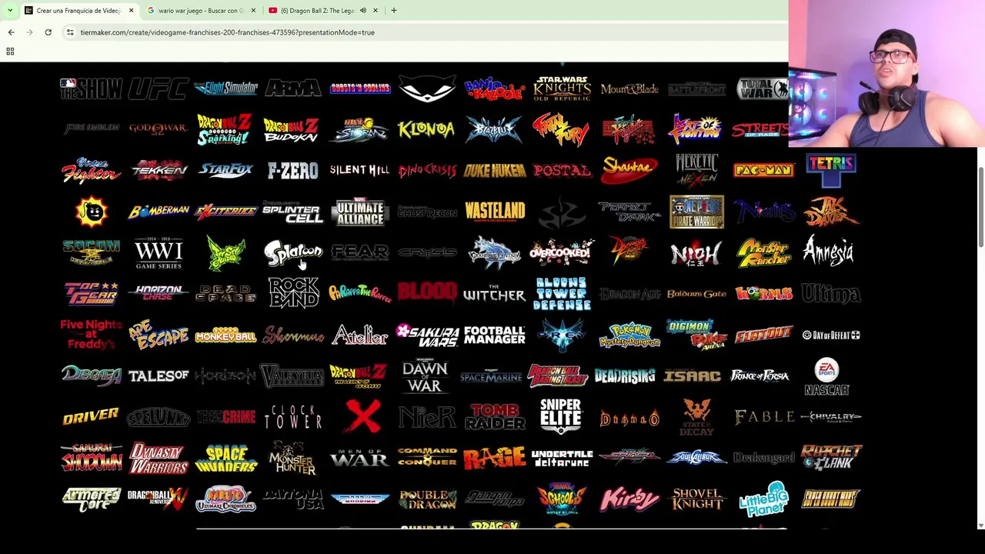The height and width of the screenshot is (554, 985).
Task: Click the Five Nights at Freddy's logo
Action: point(91,335)
